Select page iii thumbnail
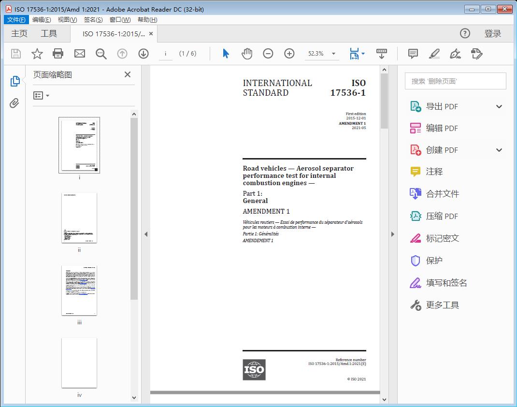517x407 pixels. (79, 290)
